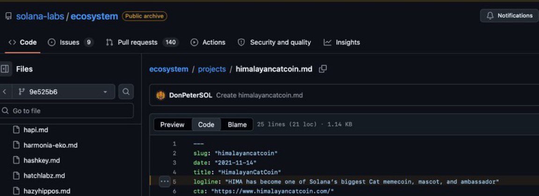Click line number 2
The width and height of the screenshot is (539, 196).
click(x=175, y=153)
